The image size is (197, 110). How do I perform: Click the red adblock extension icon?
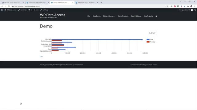click(175, 6)
